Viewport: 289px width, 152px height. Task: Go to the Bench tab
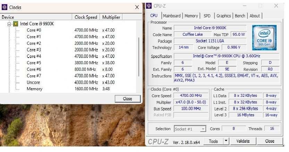click(240, 16)
